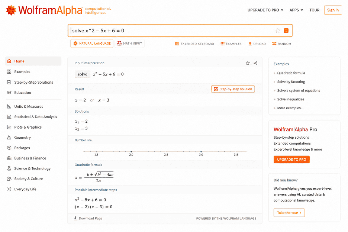Click the Wolfram|Alpha Pro heading

coord(295,129)
